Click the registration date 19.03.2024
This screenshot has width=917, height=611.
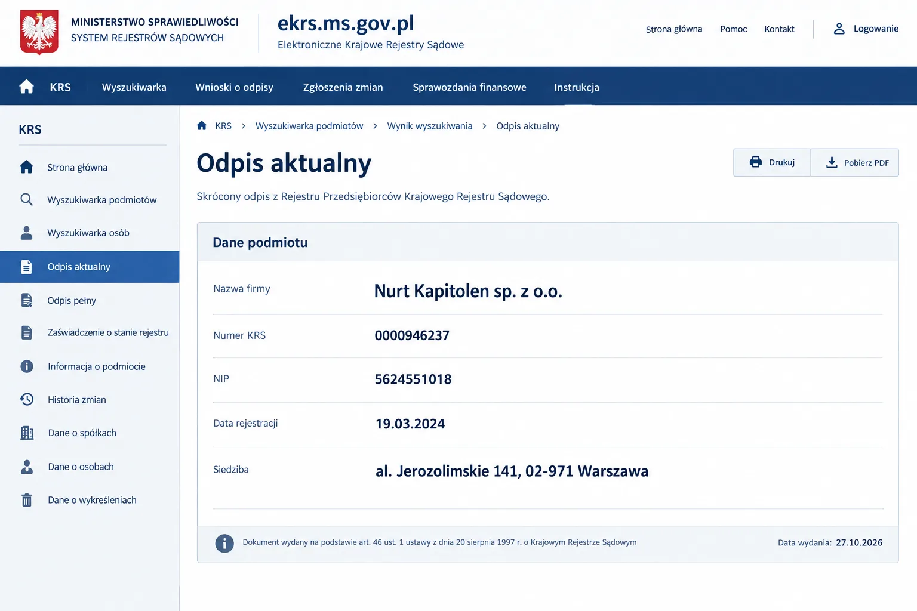[x=410, y=424]
